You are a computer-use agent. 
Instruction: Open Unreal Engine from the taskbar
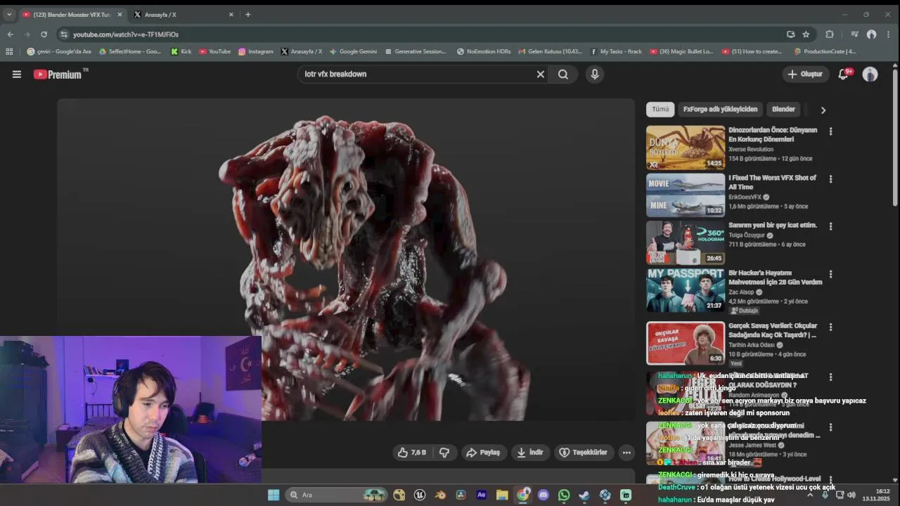[x=420, y=495]
